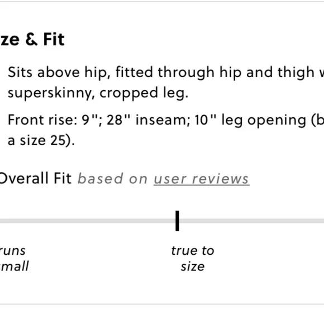
Task: Click the "Sits above hip" description line
Action: (x=166, y=73)
